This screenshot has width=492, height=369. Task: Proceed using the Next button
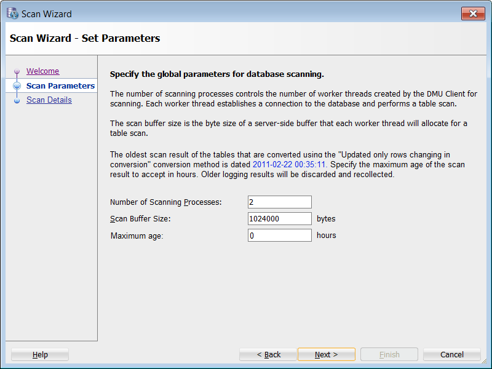point(326,354)
